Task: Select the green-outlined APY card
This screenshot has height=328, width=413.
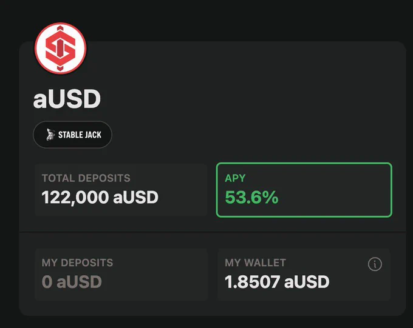Action: click(x=304, y=190)
